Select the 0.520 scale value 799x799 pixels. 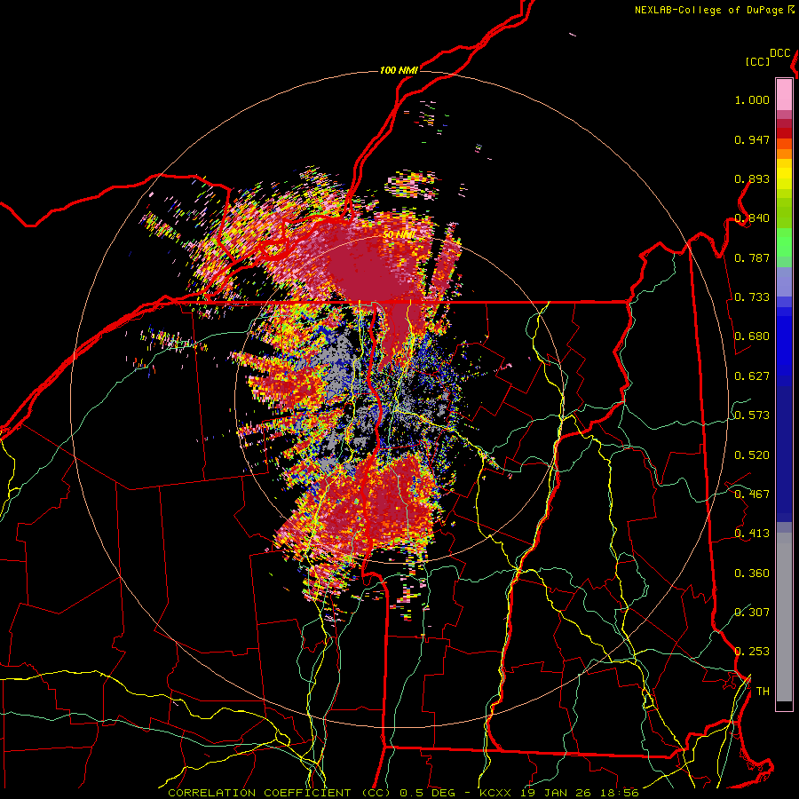click(x=752, y=455)
